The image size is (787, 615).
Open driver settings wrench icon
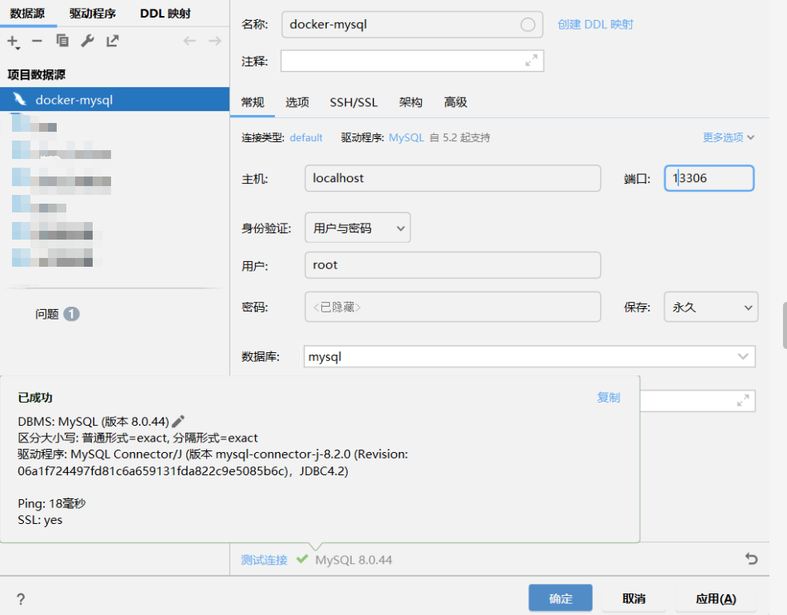[87, 41]
